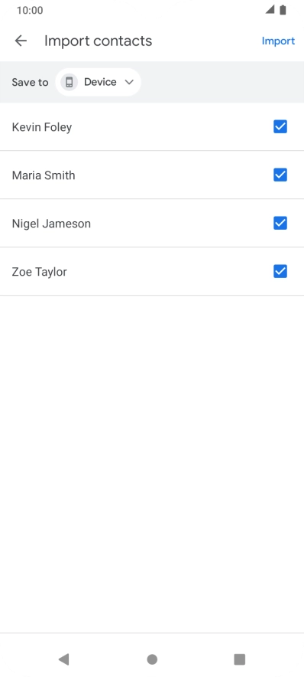Deselect the Zoe Taylor checkbox
304x677 pixels.
(280, 272)
